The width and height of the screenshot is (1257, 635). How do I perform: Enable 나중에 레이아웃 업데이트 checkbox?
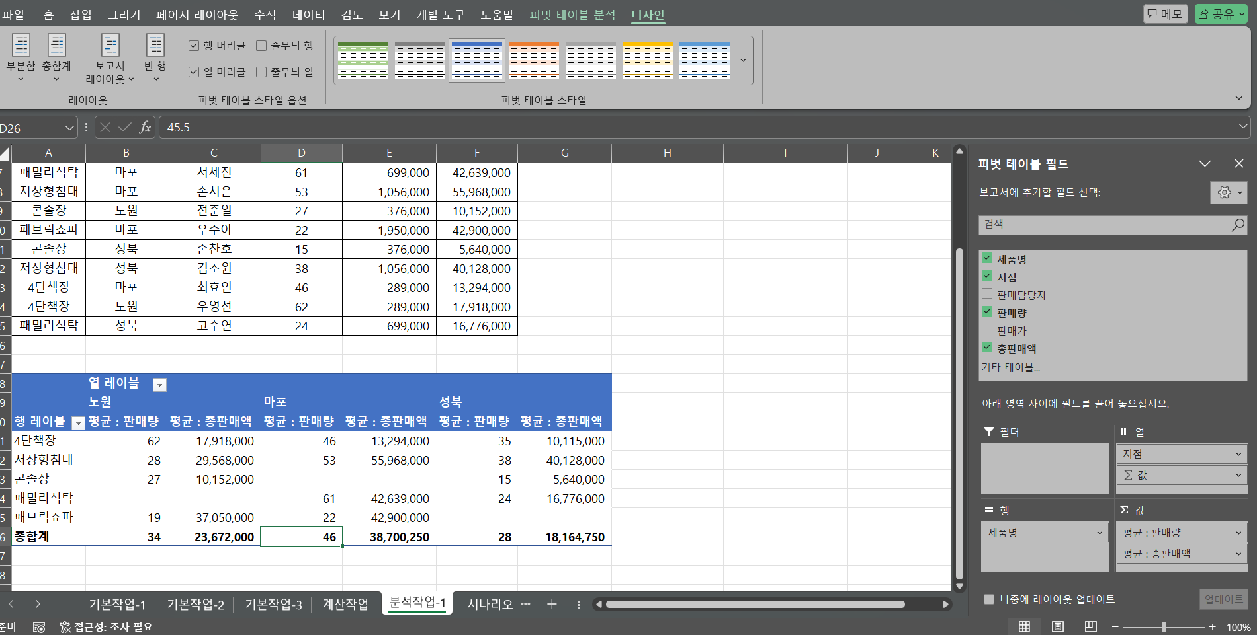pyautogui.click(x=989, y=599)
